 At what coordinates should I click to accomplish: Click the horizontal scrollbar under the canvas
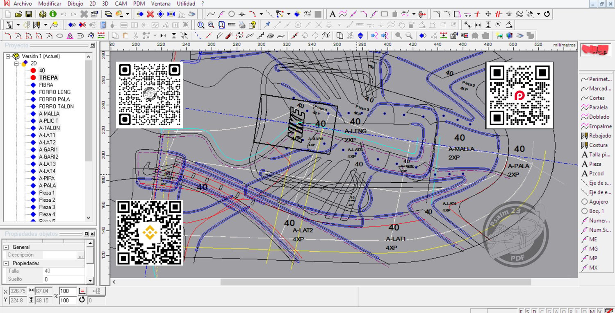click(376, 282)
